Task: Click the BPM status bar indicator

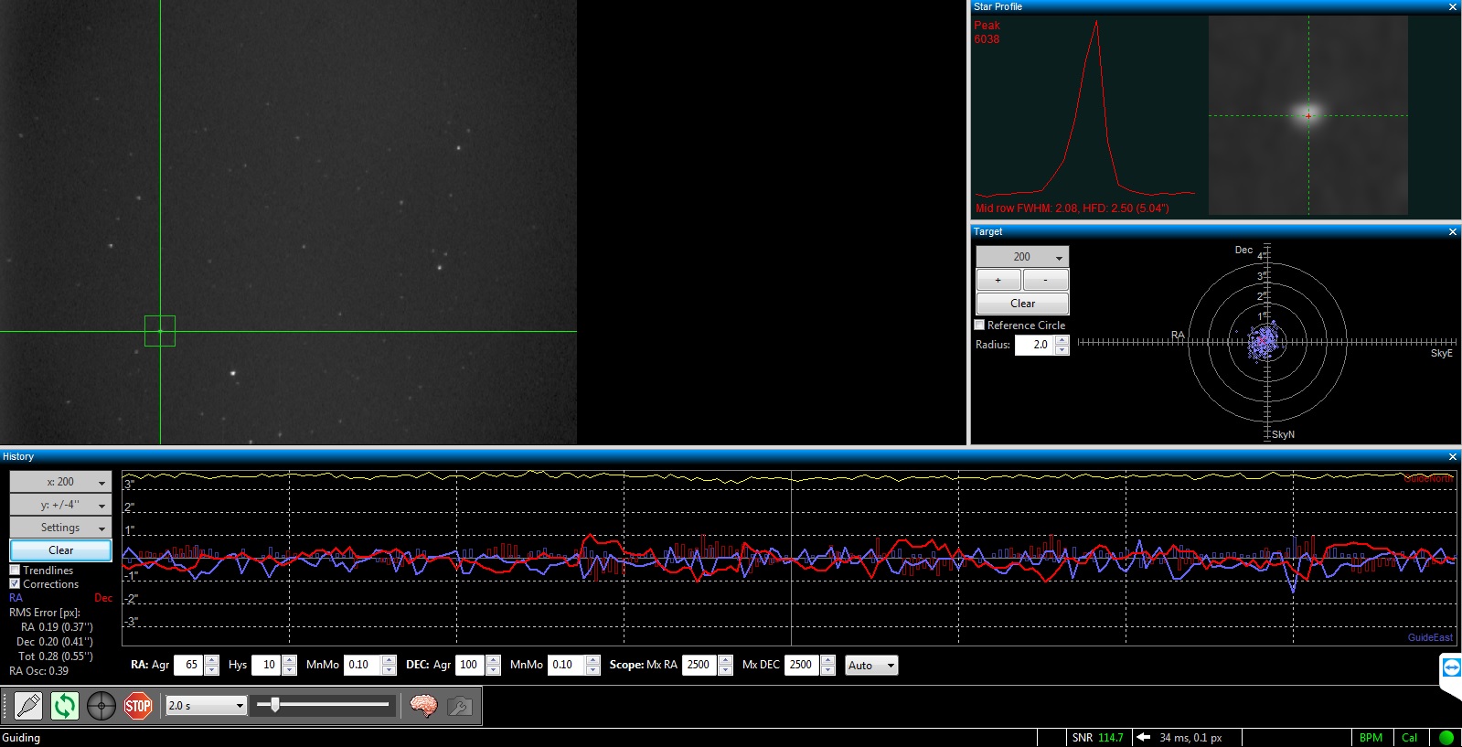Action: click(1371, 738)
